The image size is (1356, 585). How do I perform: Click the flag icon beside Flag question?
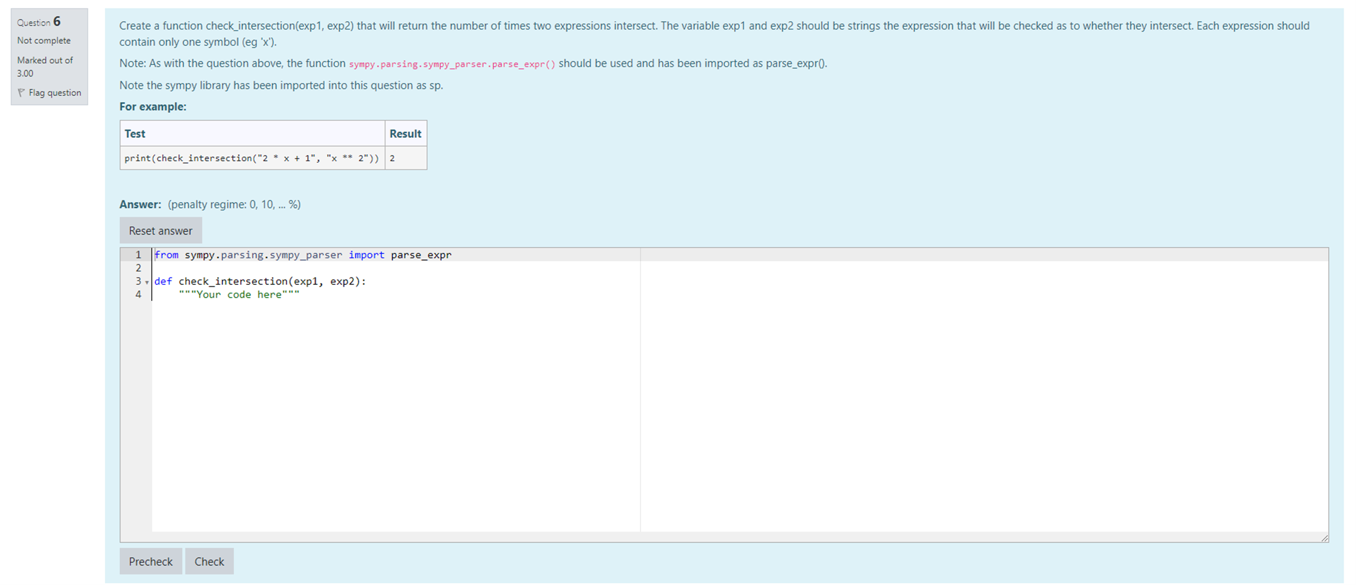[x=22, y=92]
